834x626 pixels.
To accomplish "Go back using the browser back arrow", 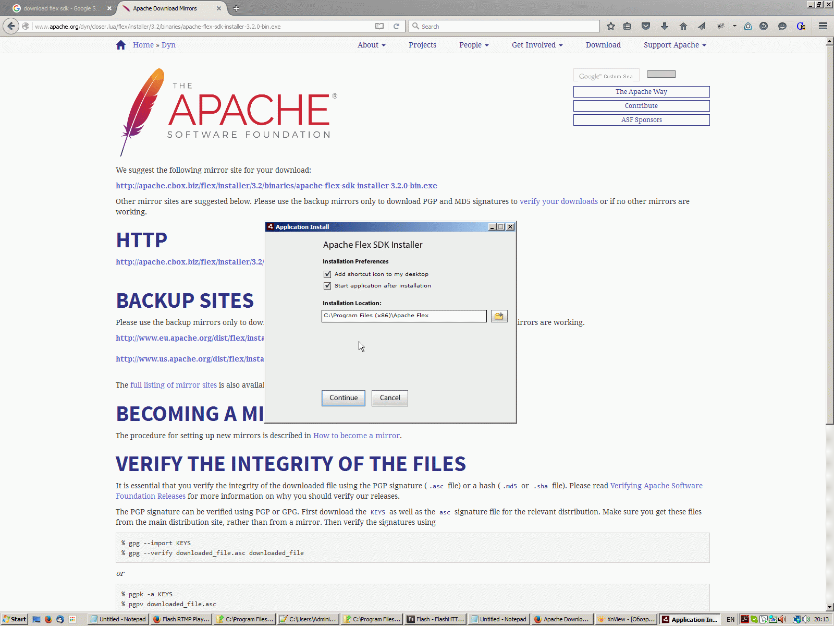I will [11, 26].
